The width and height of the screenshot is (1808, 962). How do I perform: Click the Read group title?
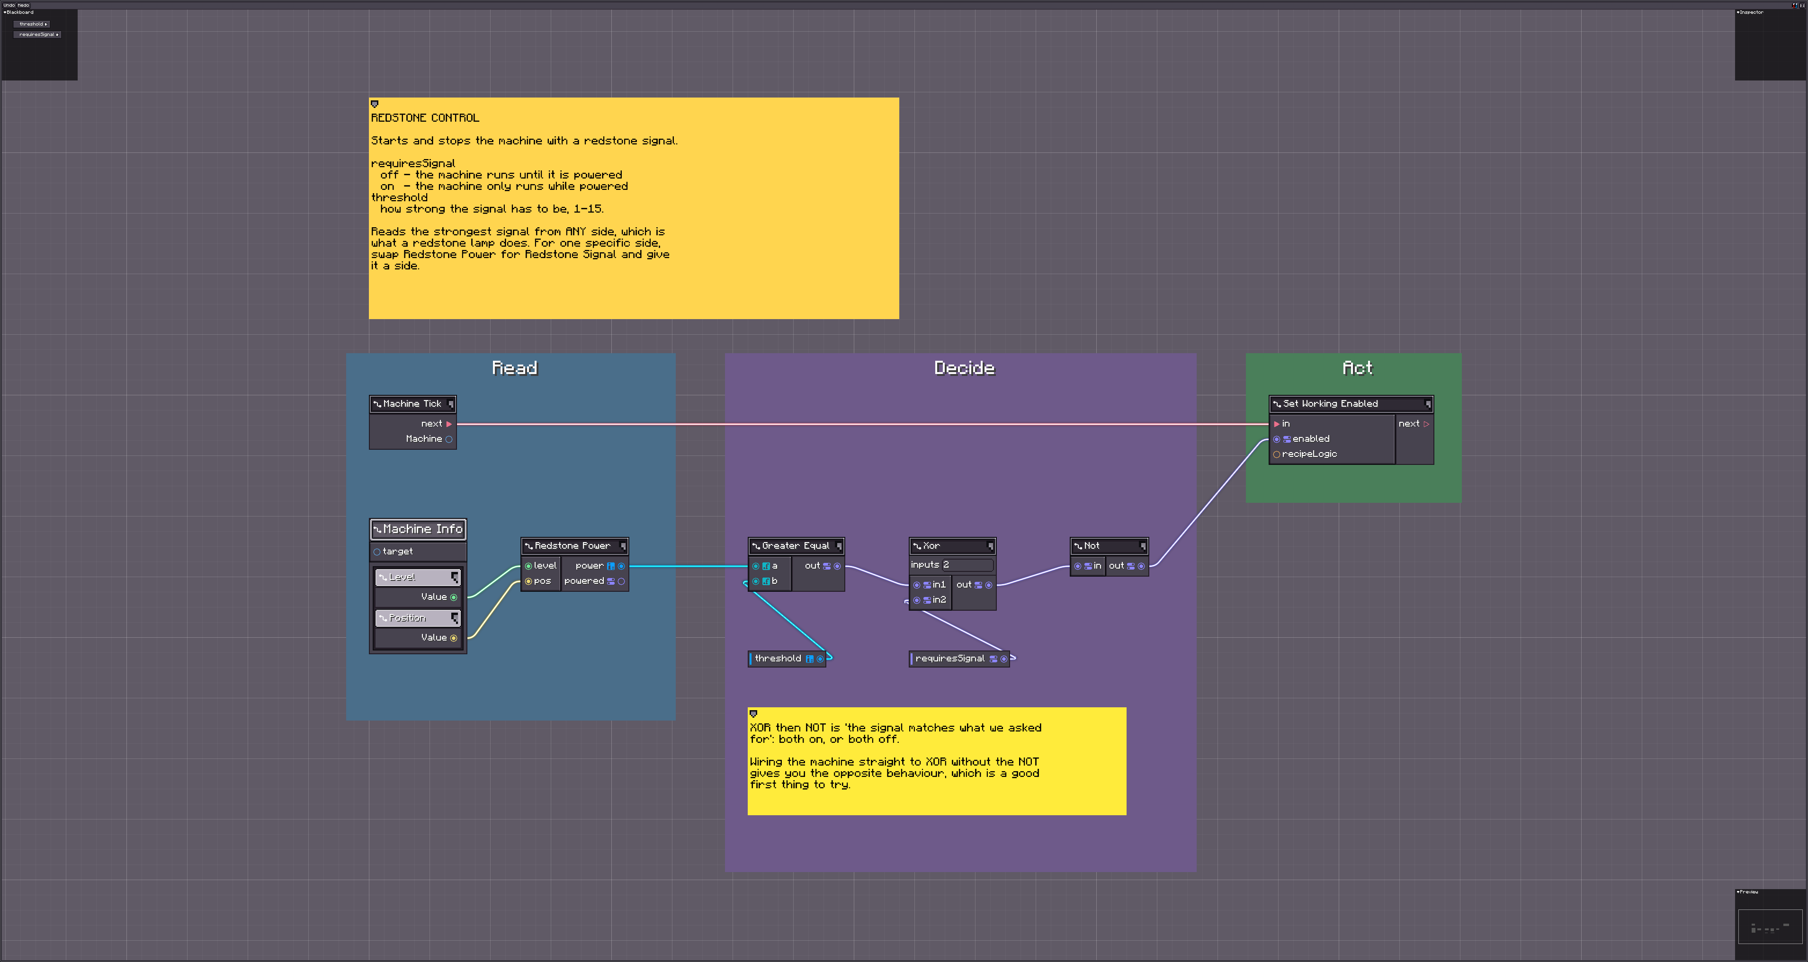click(x=514, y=368)
